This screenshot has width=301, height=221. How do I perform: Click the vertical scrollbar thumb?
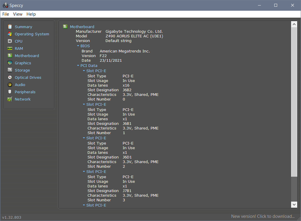click(x=294, y=102)
